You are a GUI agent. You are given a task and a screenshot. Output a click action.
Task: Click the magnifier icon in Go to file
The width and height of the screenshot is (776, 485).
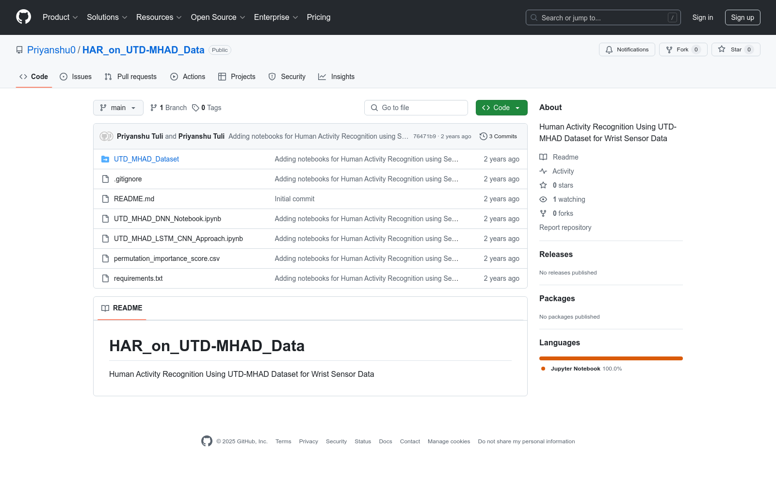point(374,108)
